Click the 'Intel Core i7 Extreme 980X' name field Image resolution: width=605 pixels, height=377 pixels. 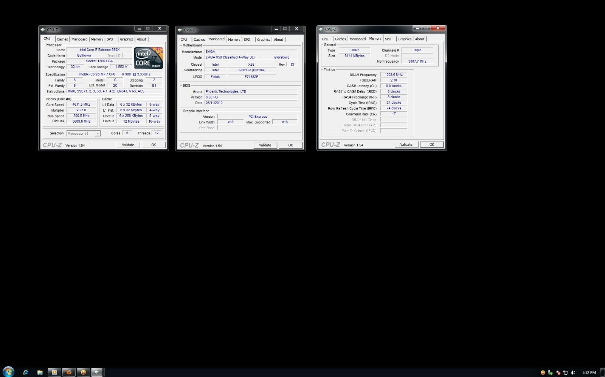pyautogui.click(x=99, y=50)
